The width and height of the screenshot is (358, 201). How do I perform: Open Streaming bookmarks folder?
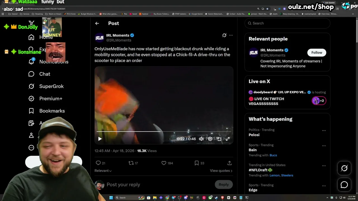pos(37,14)
